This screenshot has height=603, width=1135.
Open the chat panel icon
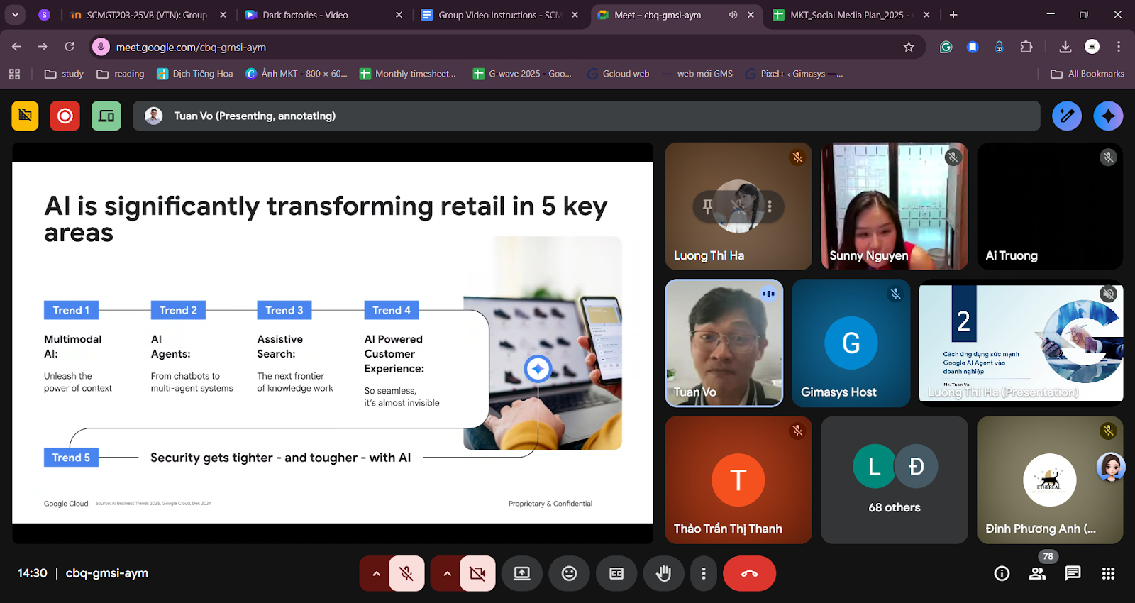coord(1073,573)
